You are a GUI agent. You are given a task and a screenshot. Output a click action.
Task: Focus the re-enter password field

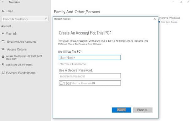click(90, 83)
